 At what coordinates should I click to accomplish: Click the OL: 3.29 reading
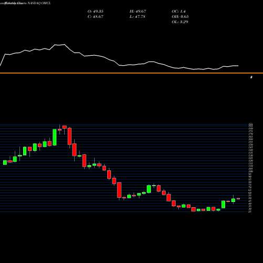[180, 22]
